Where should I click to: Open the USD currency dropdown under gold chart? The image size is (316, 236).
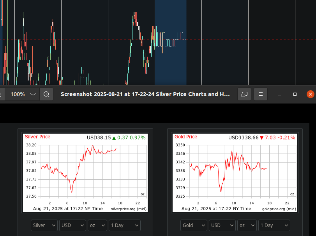pyautogui.click(x=222, y=225)
